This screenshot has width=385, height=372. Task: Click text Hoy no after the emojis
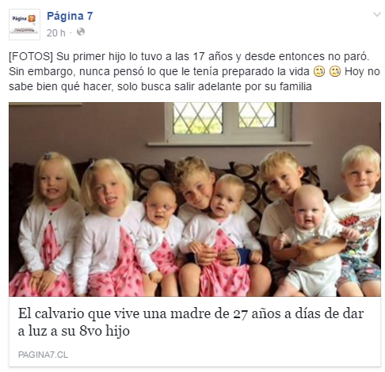pyautogui.click(x=362, y=71)
